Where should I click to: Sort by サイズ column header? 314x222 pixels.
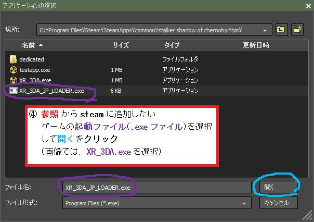(x=121, y=45)
